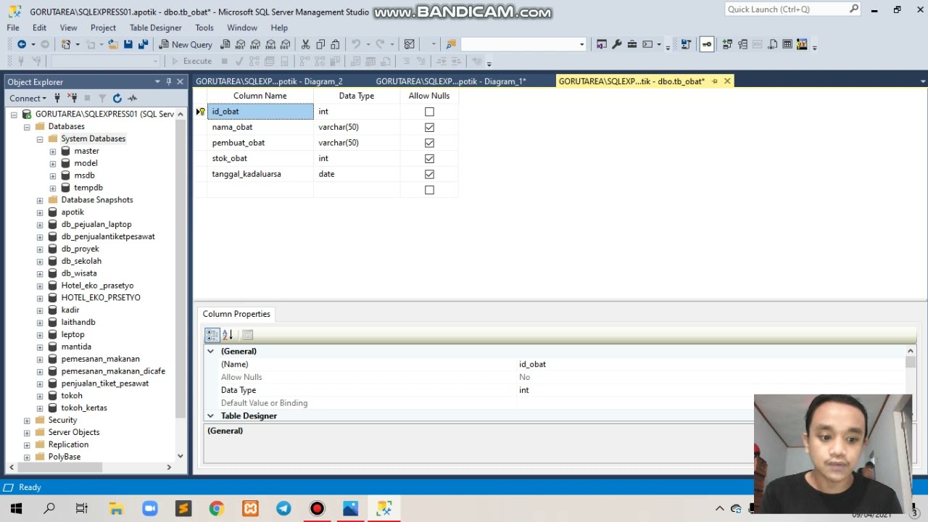Viewport: 928px width, 522px height.
Task: Click the Categorized view icon in Column Properties
Action: [212, 334]
